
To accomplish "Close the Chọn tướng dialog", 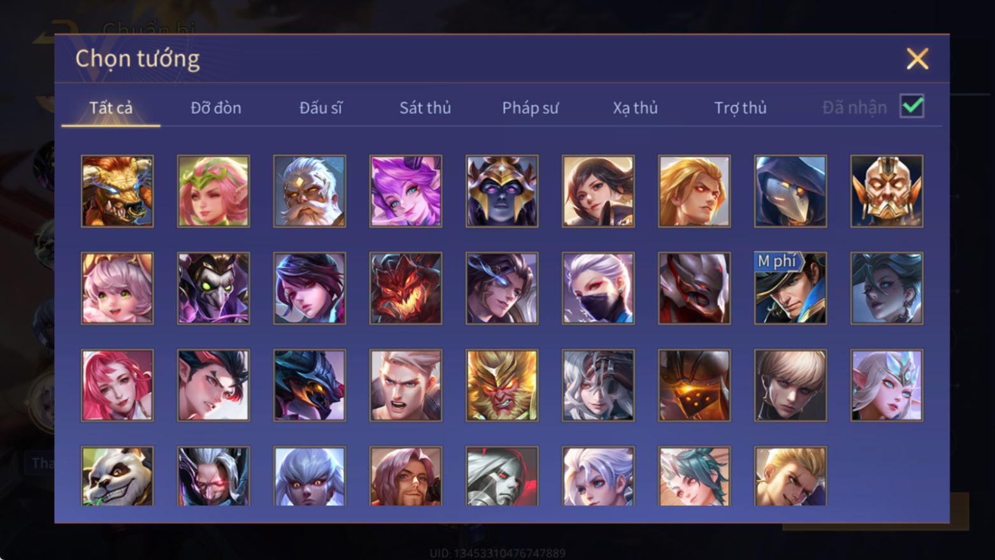I will coord(917,59).
